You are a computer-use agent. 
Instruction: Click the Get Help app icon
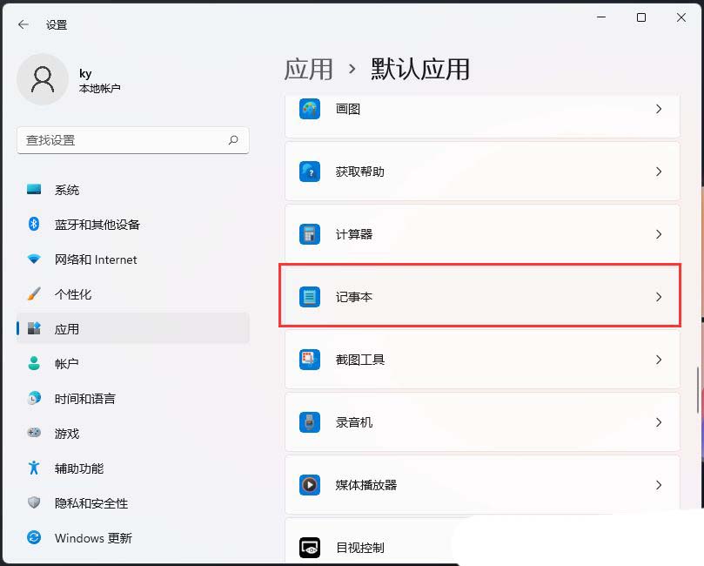(x=310, y=172)
